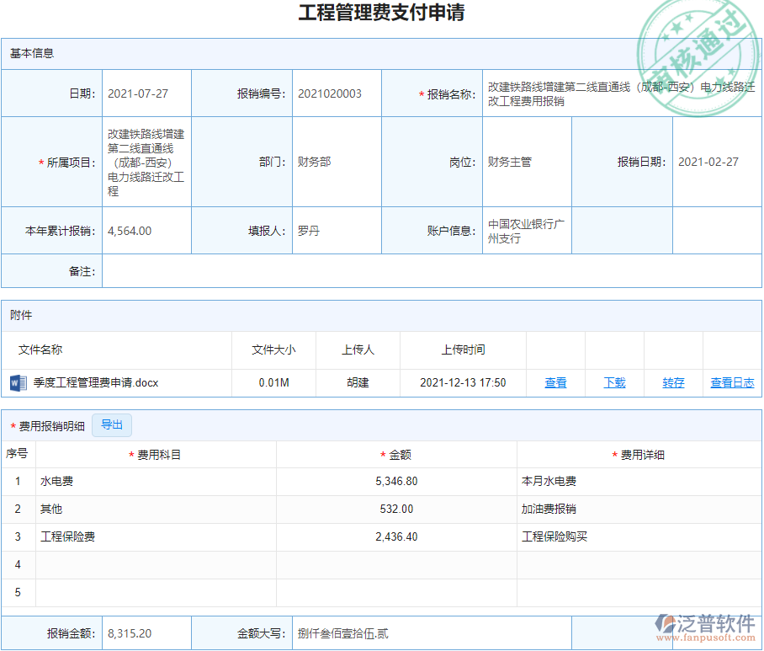
Task: Click the Word document icon for the attachment
Action: pos(19,382)
